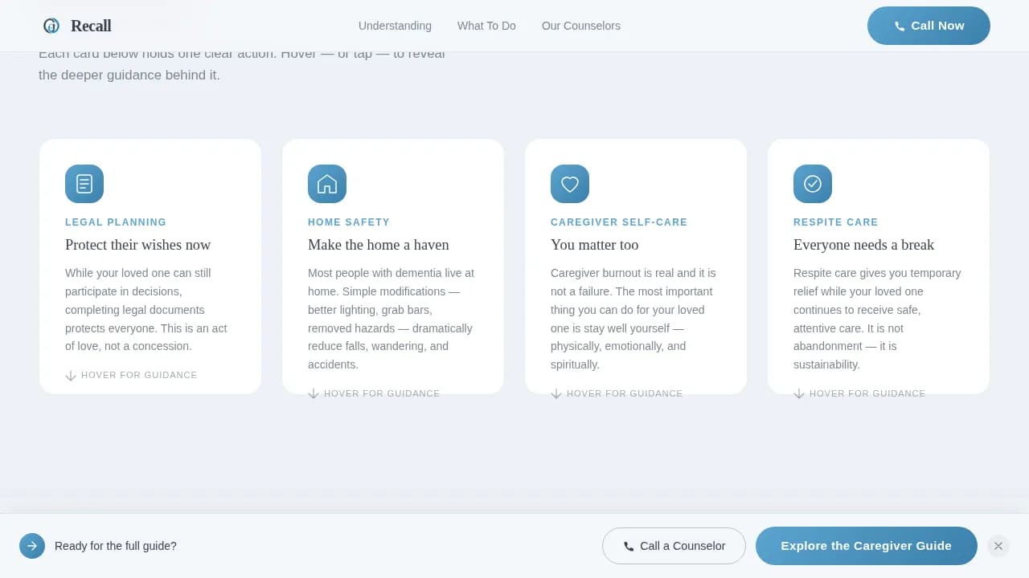Click the Respite Care checkmark icon
This screenshot has height=578, width=1029.
813,184
